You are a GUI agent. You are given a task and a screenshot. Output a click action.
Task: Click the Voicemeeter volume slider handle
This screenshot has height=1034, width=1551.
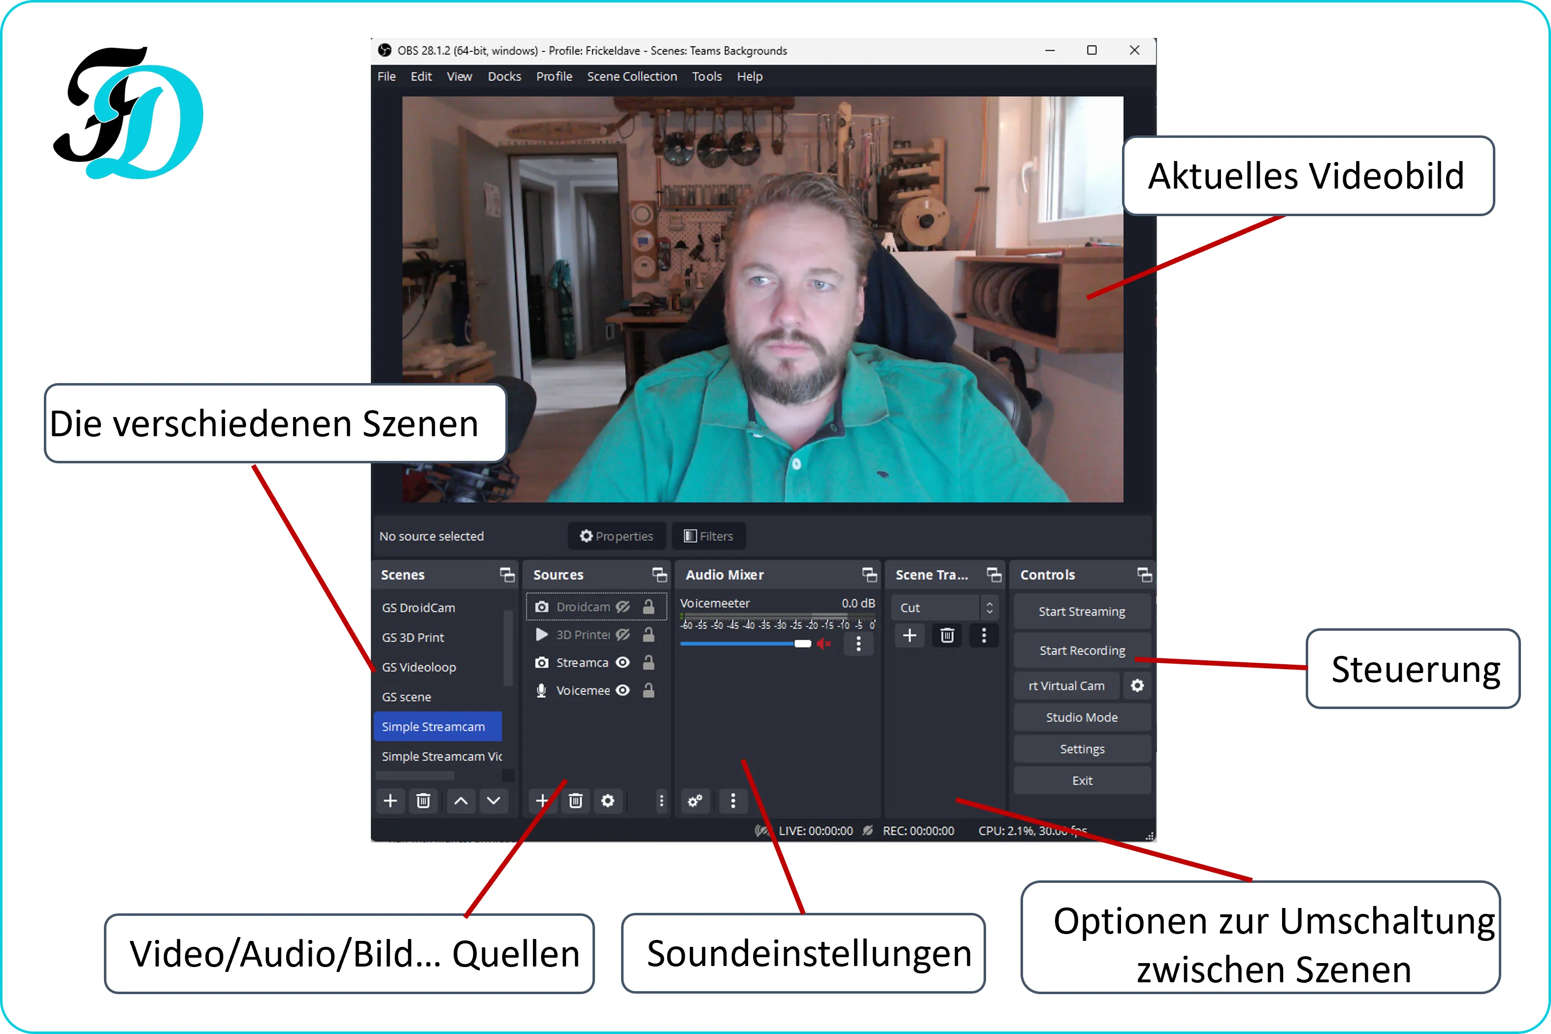pyautogui.click(x=802, y=644)
